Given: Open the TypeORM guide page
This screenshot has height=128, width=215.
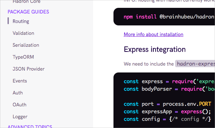Looking at the screenshot, I should (x=23, y=57).
